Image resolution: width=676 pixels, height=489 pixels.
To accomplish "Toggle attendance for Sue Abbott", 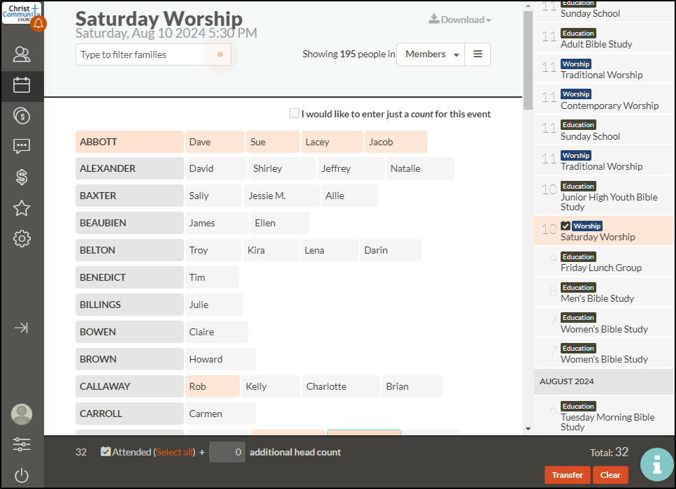I will point(273,142).
